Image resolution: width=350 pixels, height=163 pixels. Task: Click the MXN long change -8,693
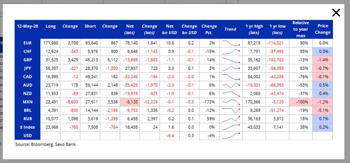(72, 102)
